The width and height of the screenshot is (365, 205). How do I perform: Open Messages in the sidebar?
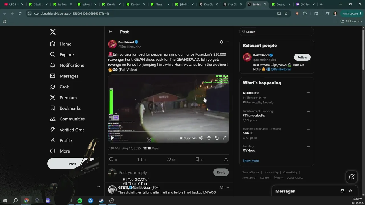coord(64,76)
